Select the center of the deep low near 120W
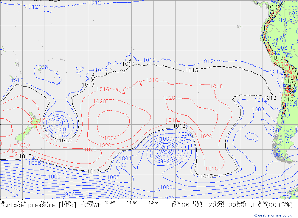 click(165, 149)
